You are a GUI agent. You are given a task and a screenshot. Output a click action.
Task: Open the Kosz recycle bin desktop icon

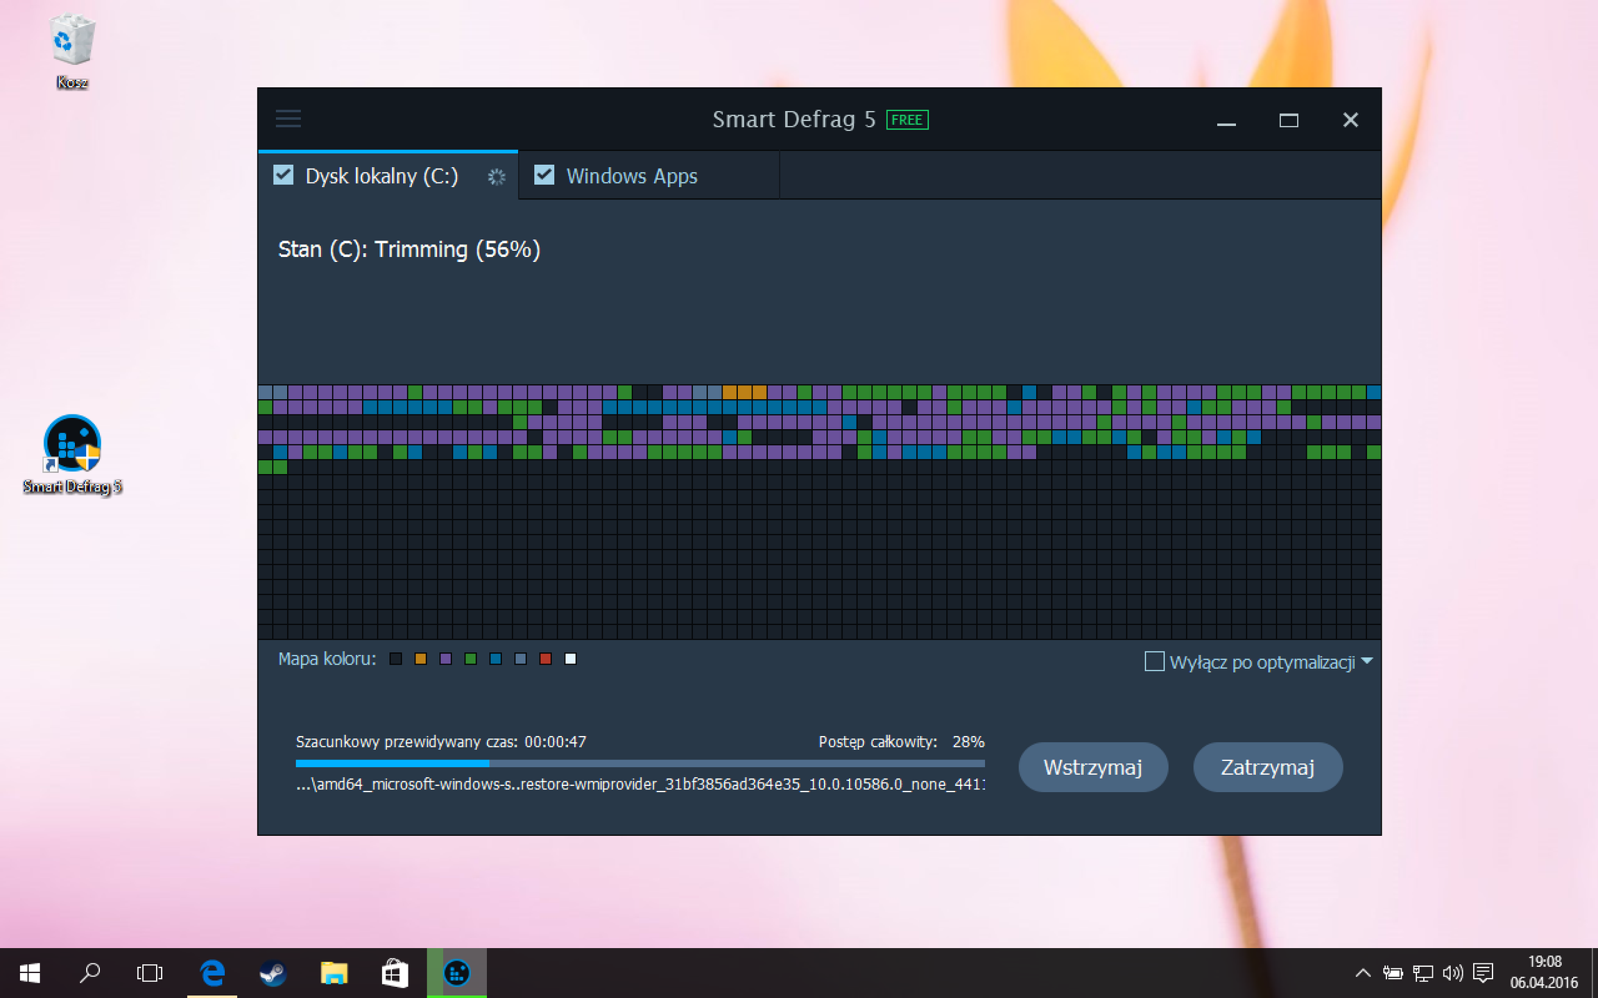point(71,51)
